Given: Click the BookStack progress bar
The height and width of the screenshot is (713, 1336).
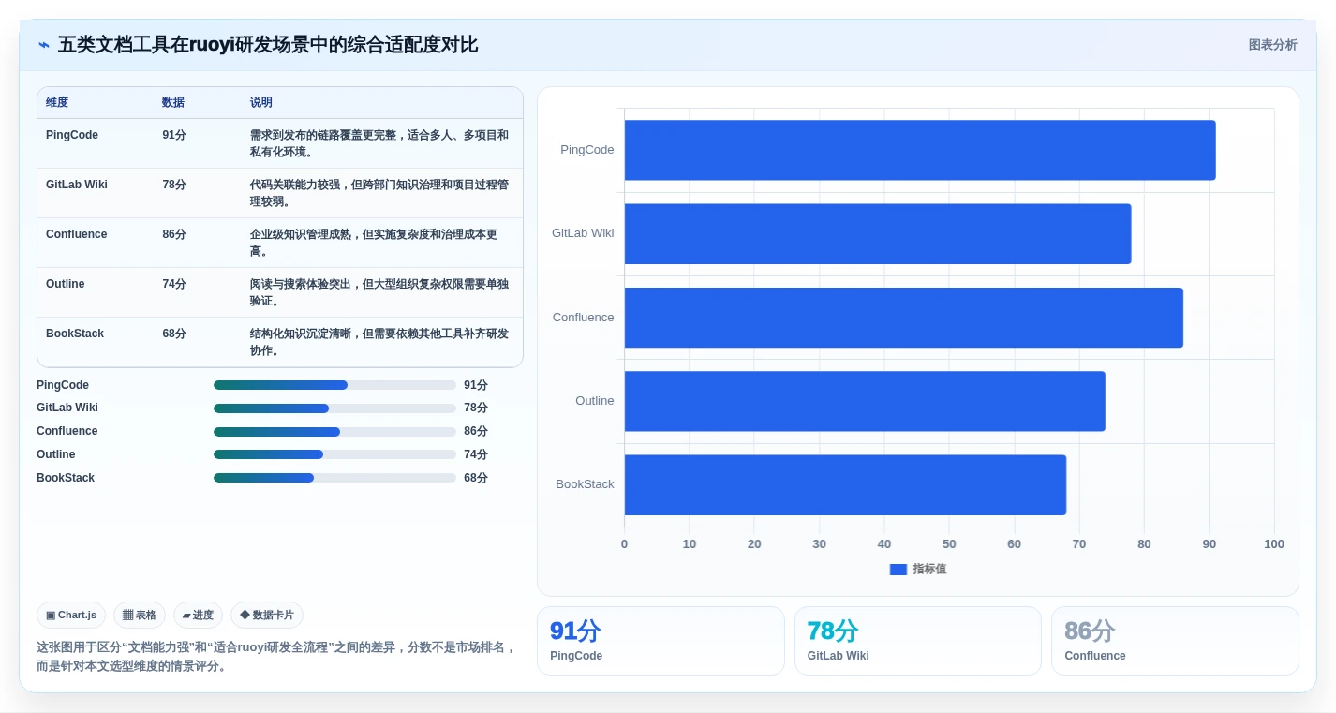Looking at the screenshot, I should 334,478.
